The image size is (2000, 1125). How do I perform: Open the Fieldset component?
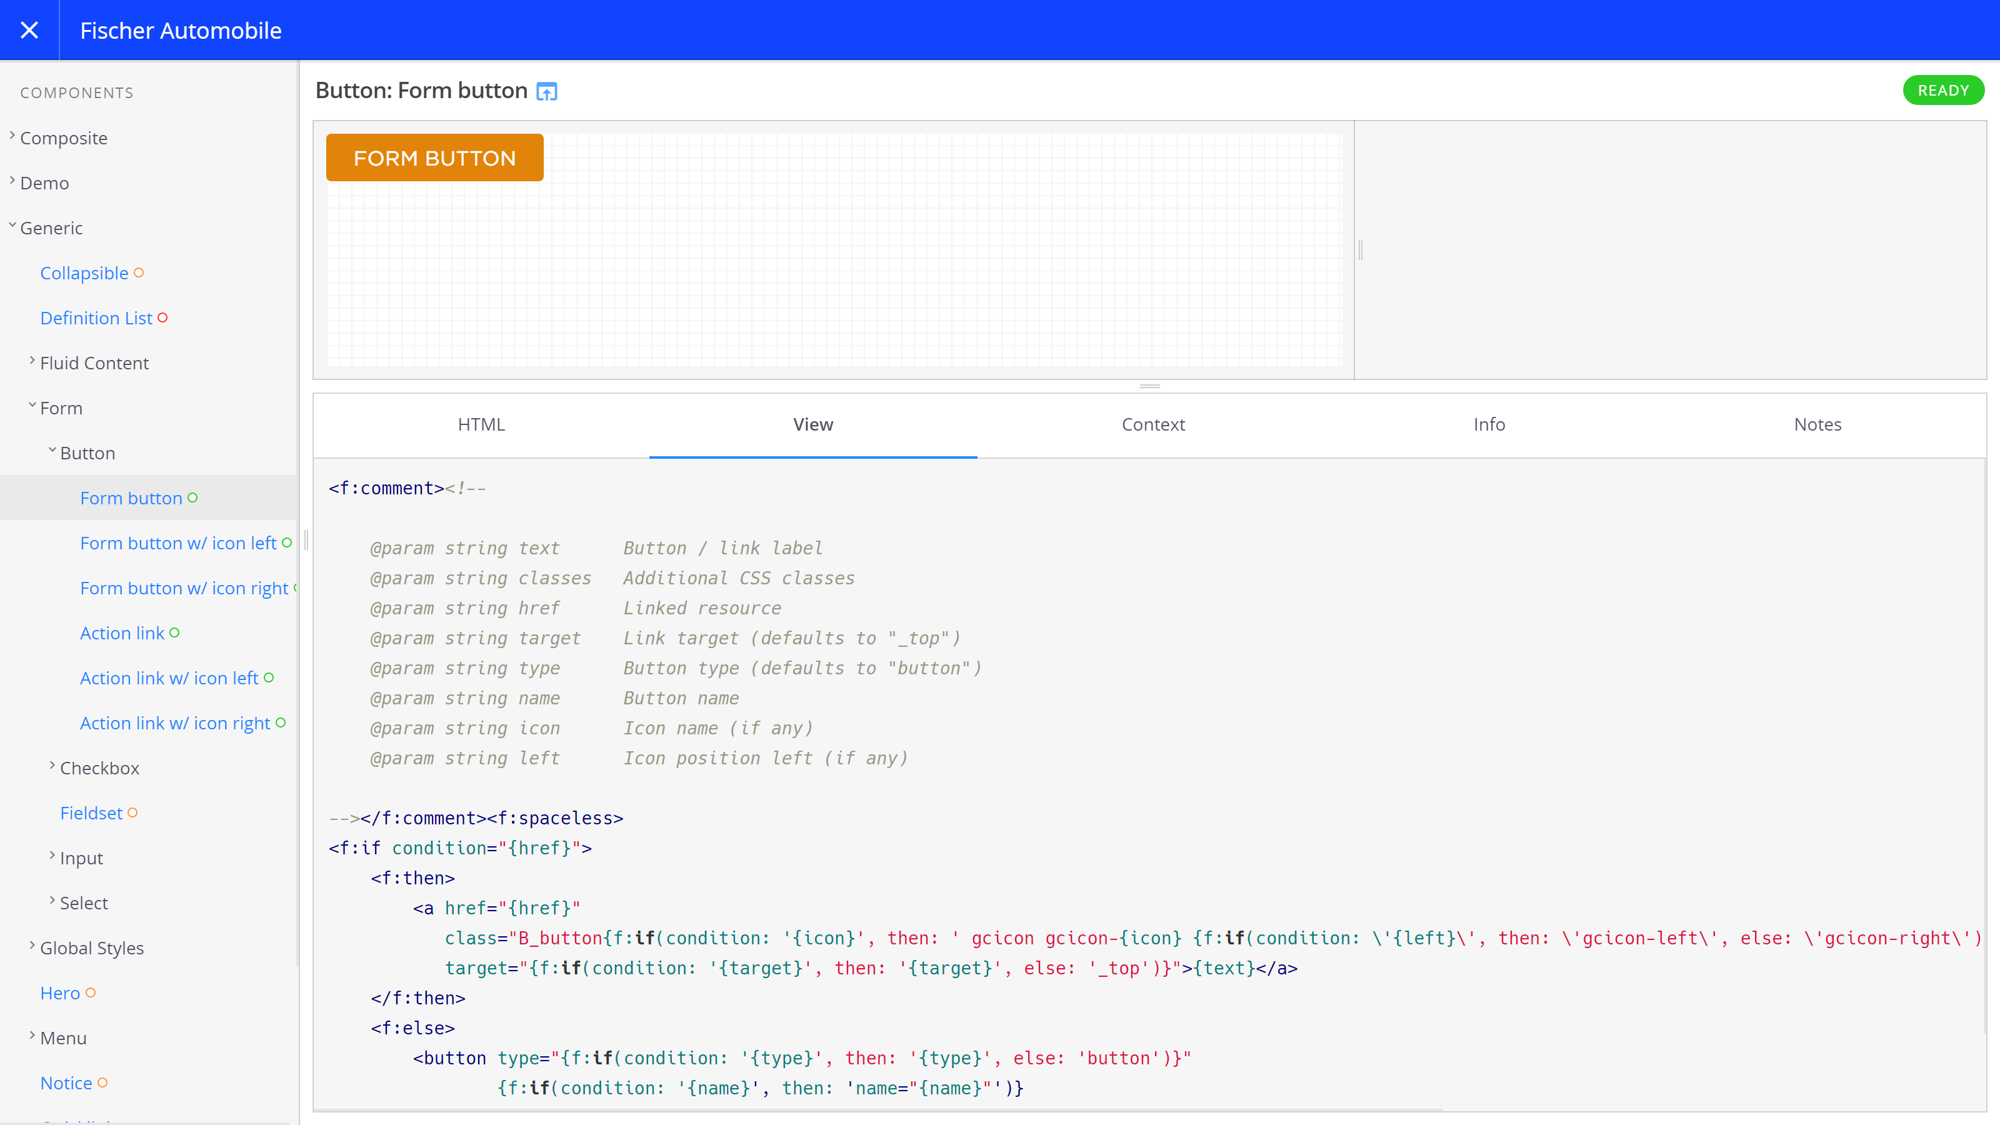(92, 813)
